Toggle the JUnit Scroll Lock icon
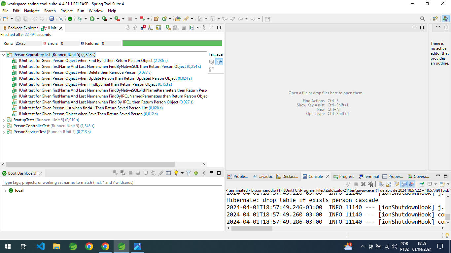The image size is (451, 253). (158, 28)
